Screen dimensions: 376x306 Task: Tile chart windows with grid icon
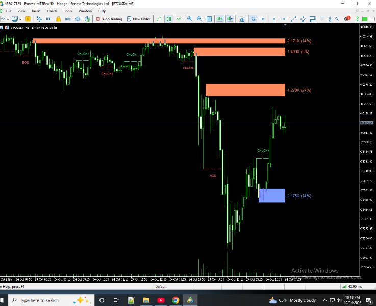209,19
